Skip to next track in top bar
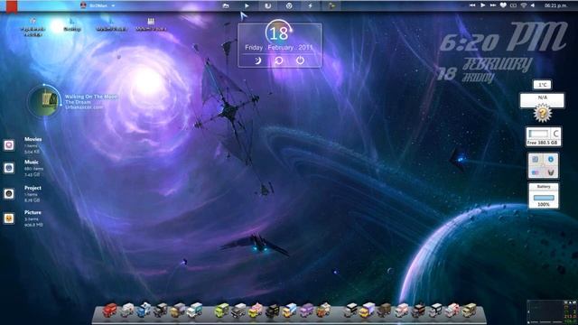This screenshot has width=578, height=325. (493, 5)
